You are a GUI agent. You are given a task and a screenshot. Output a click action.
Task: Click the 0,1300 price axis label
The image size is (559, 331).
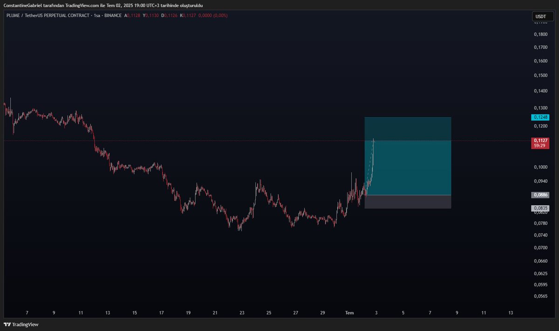click(540, 108)
